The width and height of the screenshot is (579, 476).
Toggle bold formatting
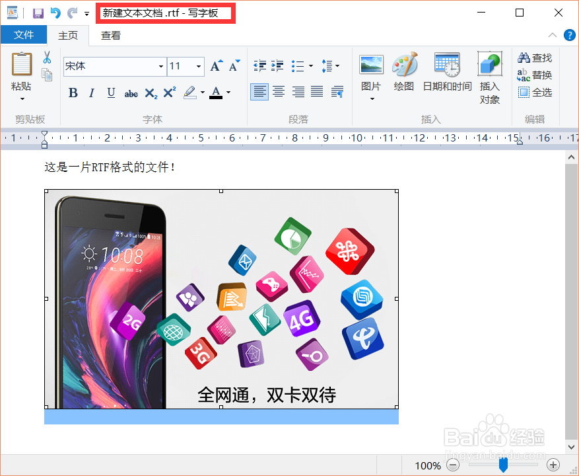pyautogui.click(x=73, y=93)
